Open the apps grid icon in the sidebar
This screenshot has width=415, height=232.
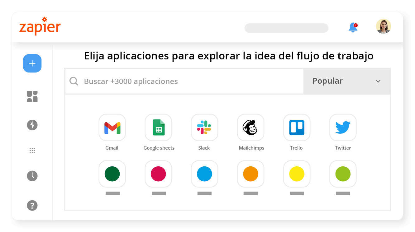pyautogui.click(x=32, y=151)
